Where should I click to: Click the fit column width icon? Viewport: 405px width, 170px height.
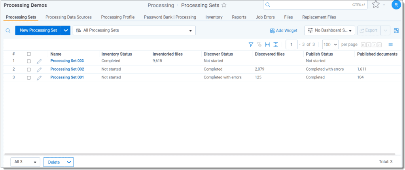(267, 45)
